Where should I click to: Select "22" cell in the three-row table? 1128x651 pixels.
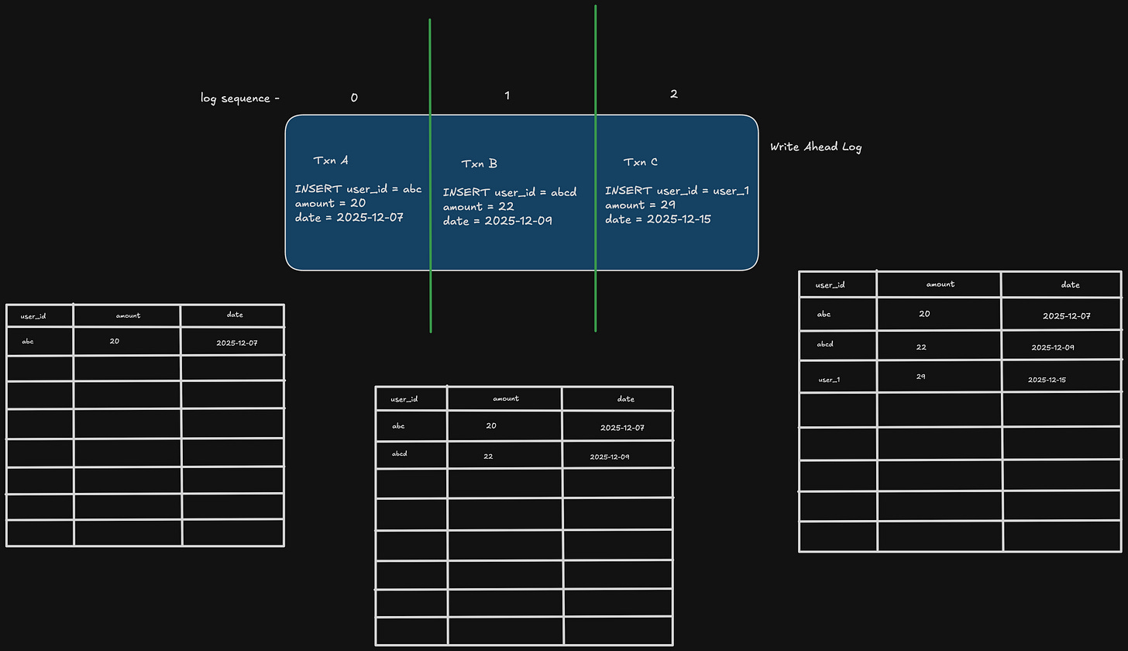[x=921, y=347]
